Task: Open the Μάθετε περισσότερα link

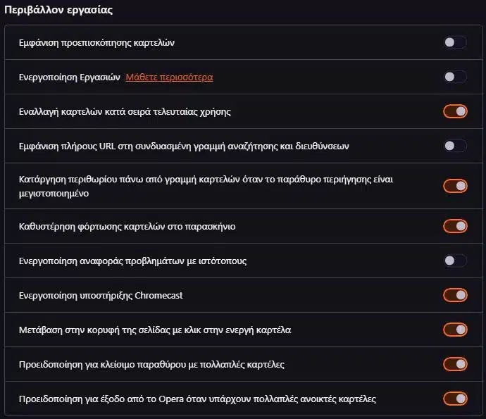Action: [x=169, y=77]
